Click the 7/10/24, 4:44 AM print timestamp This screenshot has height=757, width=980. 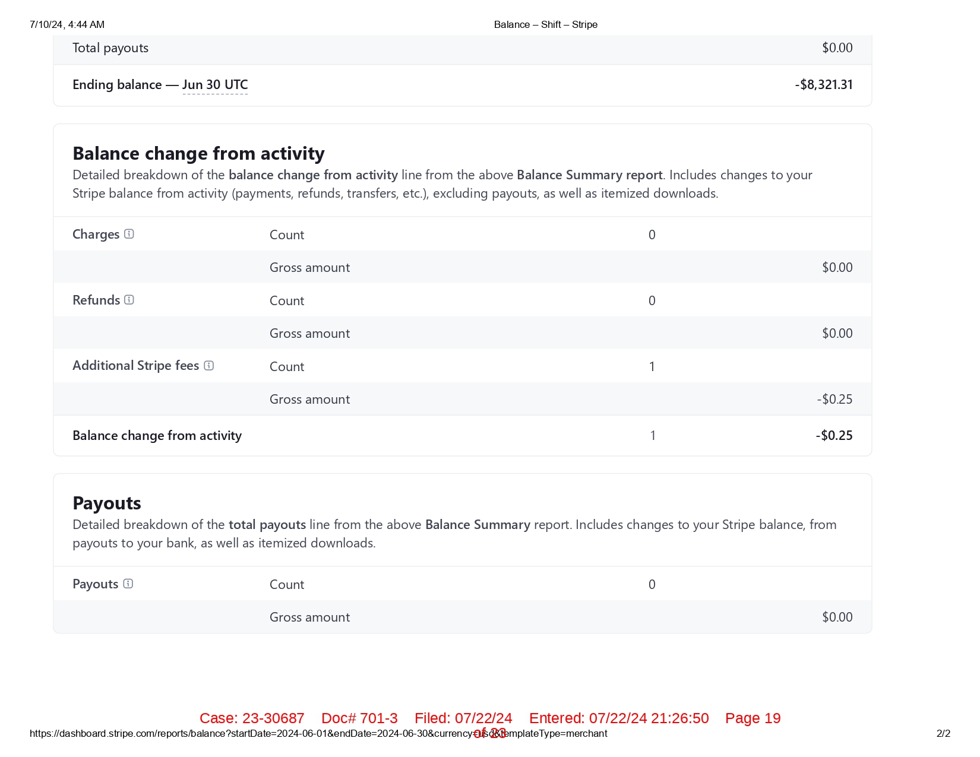(x=67, y=24)
